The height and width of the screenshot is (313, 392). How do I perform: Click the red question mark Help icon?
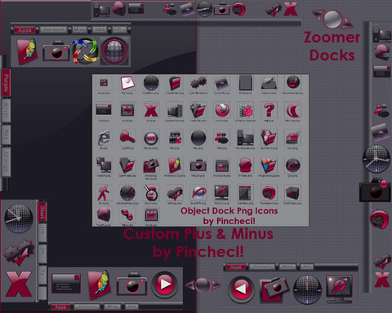pyautogui.click(x=269, y=110)
